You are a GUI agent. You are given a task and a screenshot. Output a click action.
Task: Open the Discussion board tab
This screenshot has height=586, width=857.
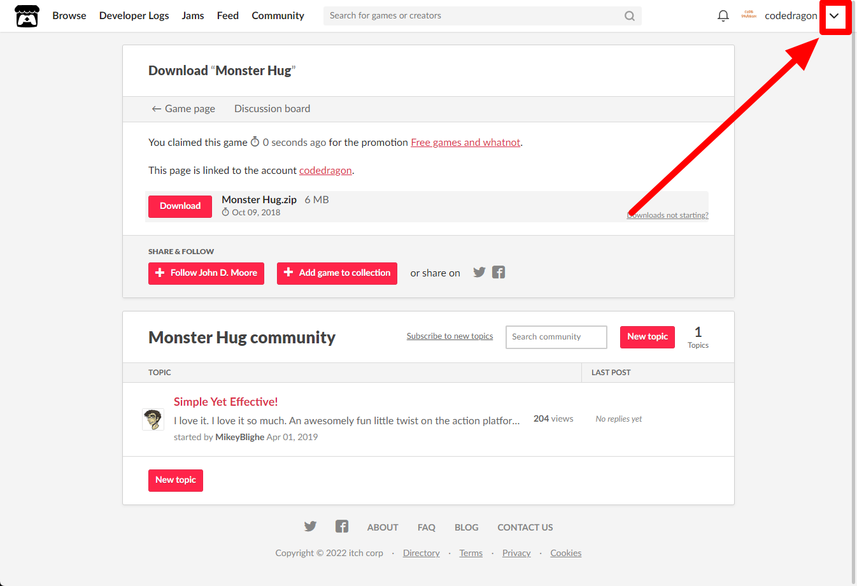tap(273, 109)
